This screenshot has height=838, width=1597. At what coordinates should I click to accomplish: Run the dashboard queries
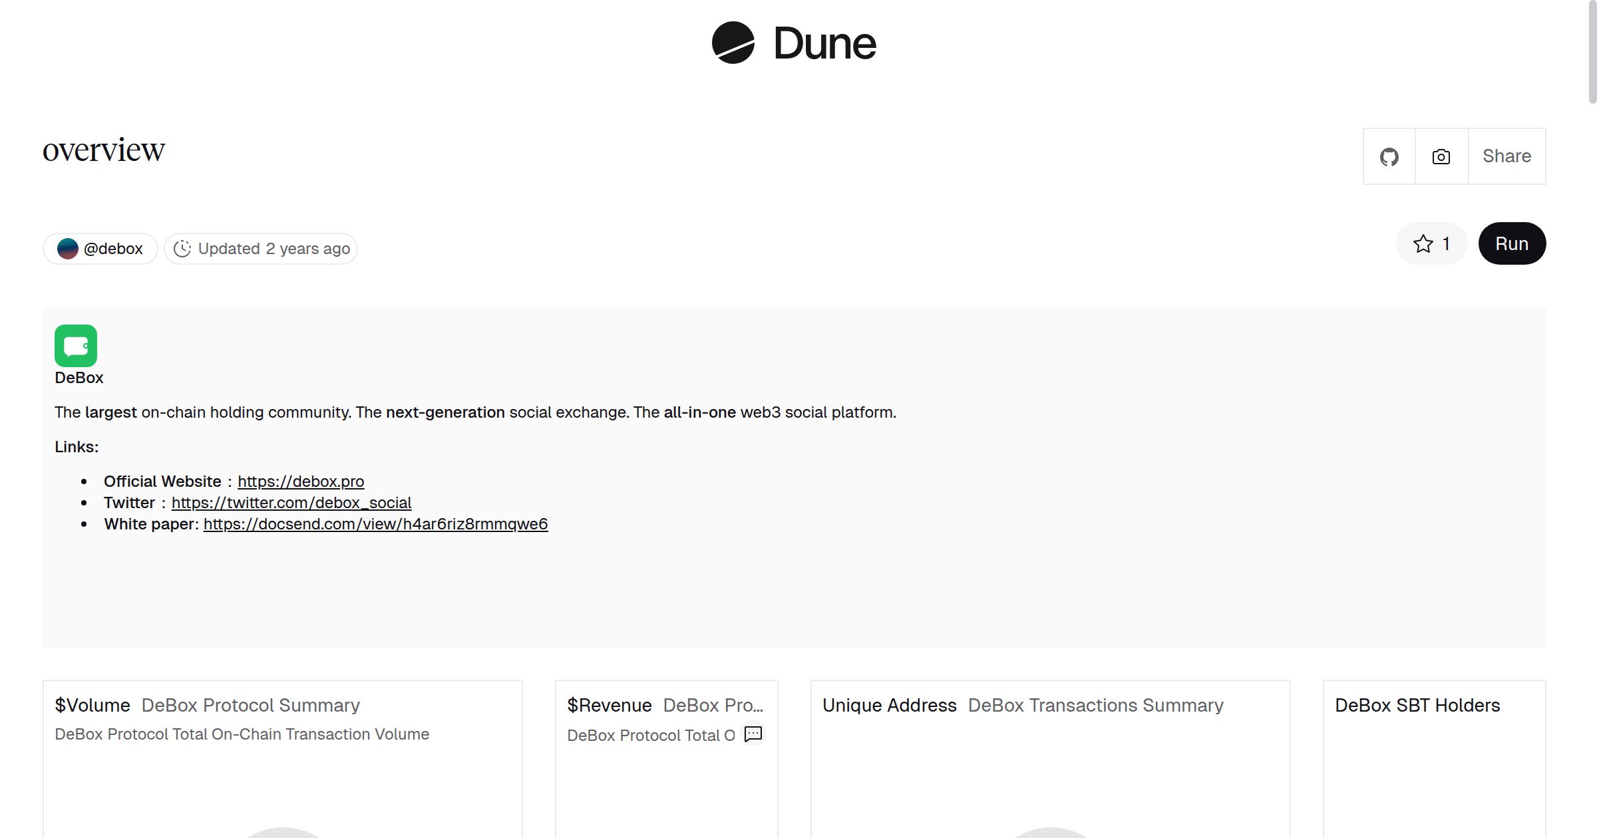pyautogui.click(x=1511, y=244)
